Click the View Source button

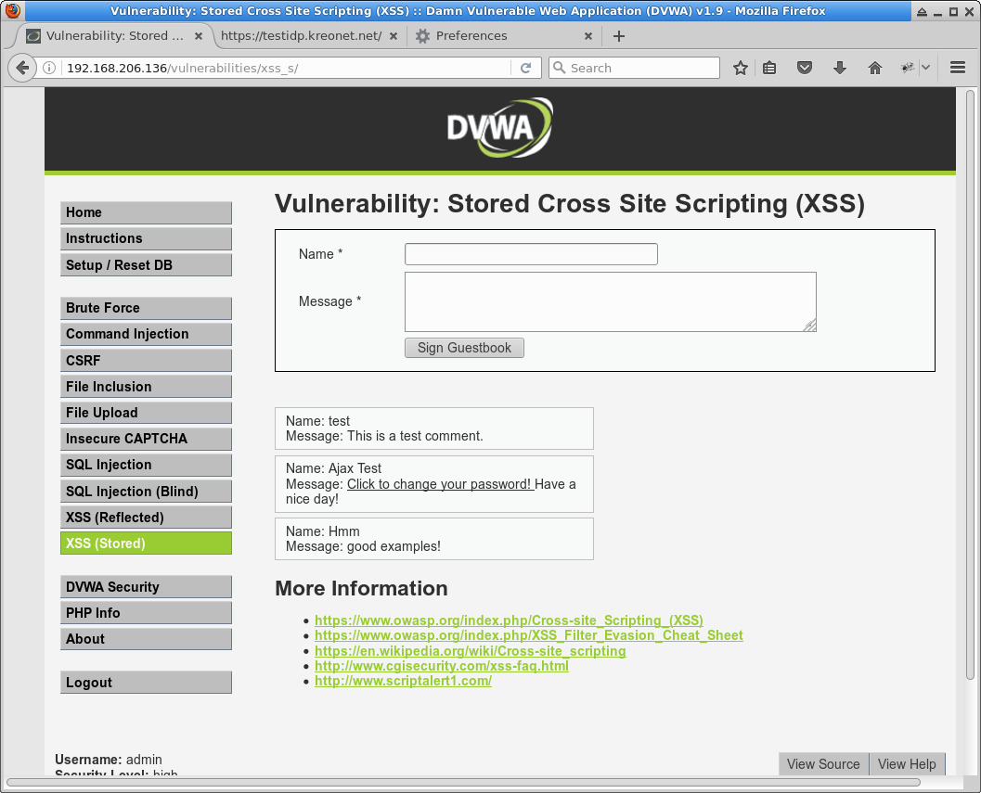823,764
